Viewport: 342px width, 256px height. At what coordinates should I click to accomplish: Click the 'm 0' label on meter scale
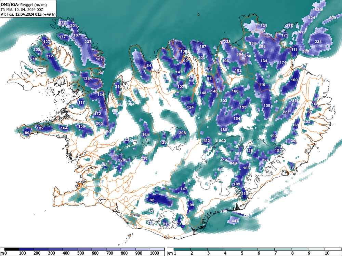point(4,253)
